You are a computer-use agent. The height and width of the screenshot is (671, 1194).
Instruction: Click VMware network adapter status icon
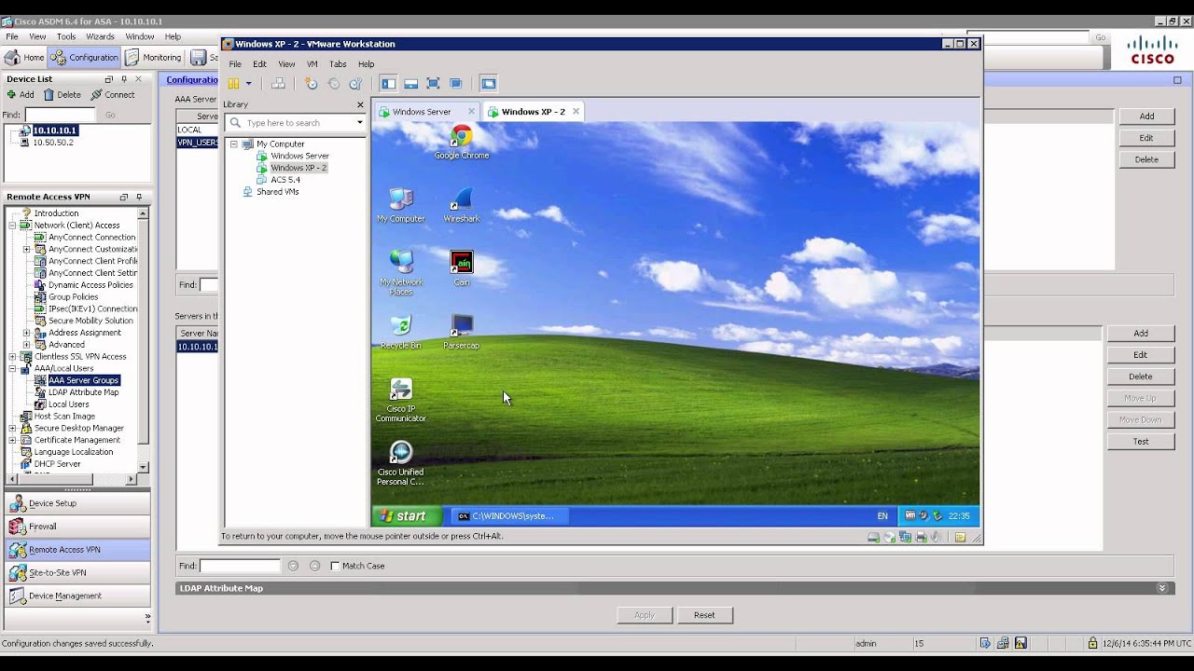tap(905, 537)
